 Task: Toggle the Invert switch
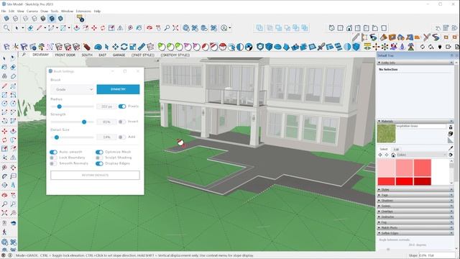[x=121, y=122]
